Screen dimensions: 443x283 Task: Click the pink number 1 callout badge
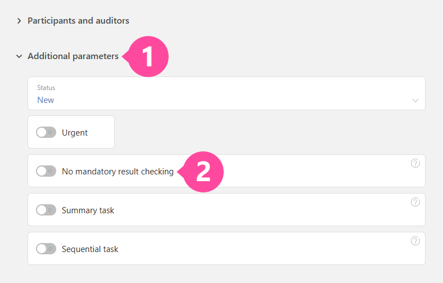(148, 57)
